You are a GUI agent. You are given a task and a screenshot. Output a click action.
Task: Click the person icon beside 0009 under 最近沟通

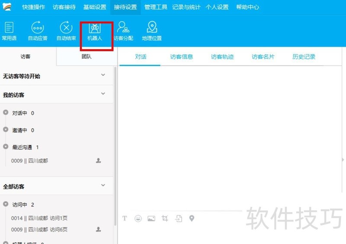[x=99, y=161]
